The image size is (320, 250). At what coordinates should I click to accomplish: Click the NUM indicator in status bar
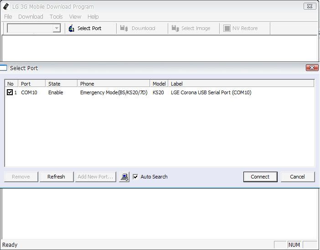[294, 245]
